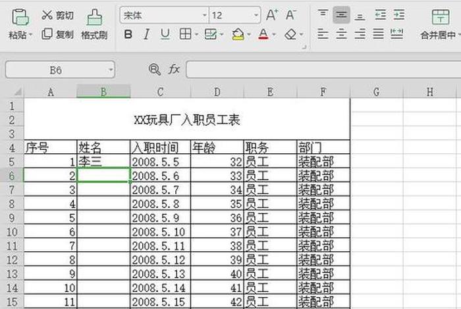This screenshot has height=309, width=461.
Task: Set middle vertical alignment
Action: pyautogui.click(x=341, y=14)
